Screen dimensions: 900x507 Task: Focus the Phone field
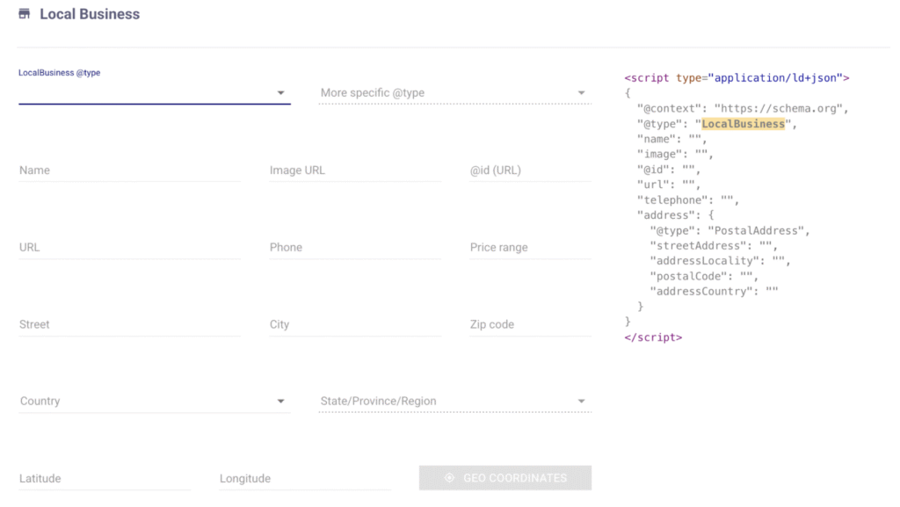(355, 247)
